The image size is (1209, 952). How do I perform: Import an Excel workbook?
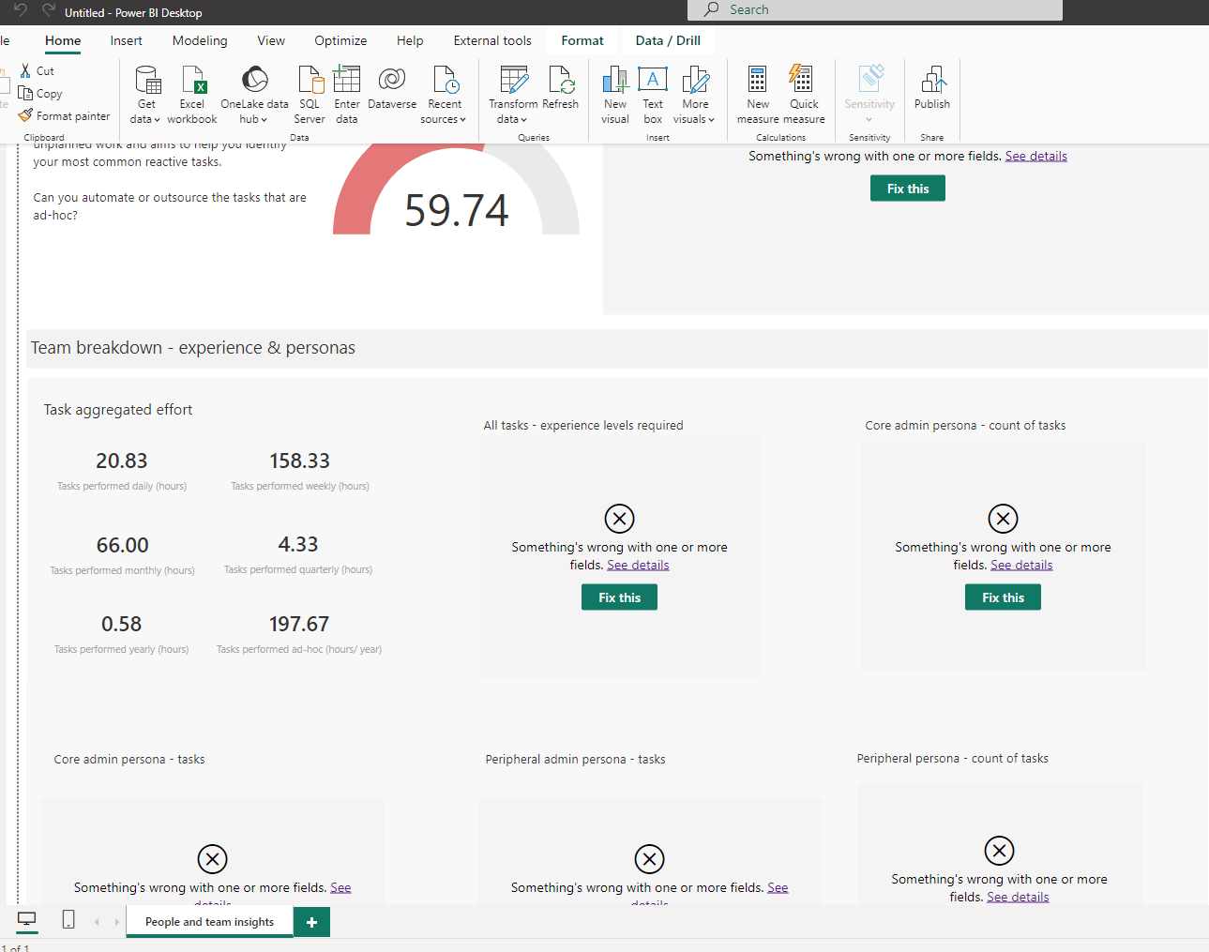click(191, 93)
